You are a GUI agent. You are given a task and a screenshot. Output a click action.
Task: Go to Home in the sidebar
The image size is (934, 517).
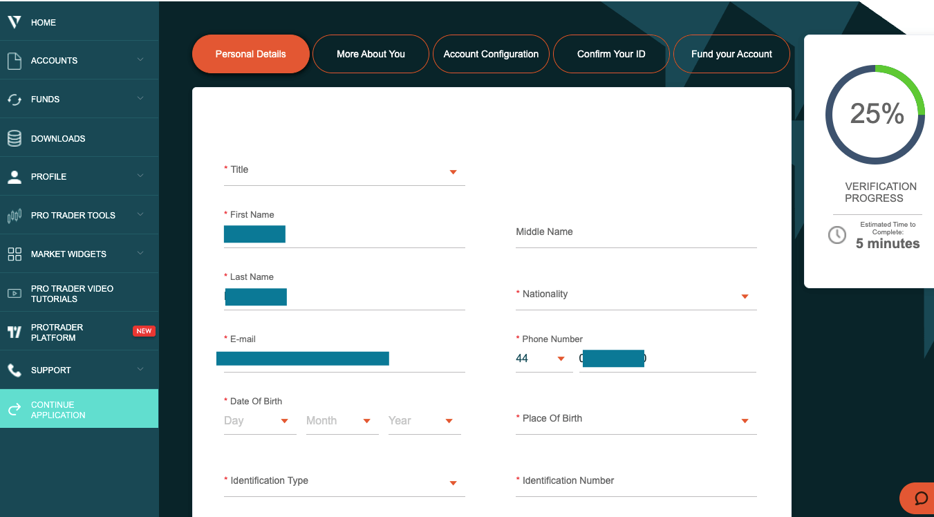[x=79, y=22]
